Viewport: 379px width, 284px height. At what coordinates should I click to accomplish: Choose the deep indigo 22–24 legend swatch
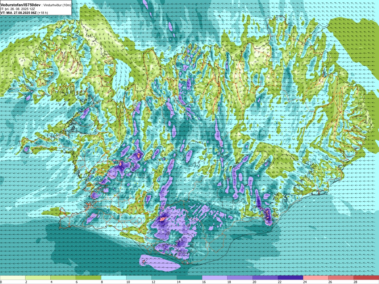click(x=290, y=278)
